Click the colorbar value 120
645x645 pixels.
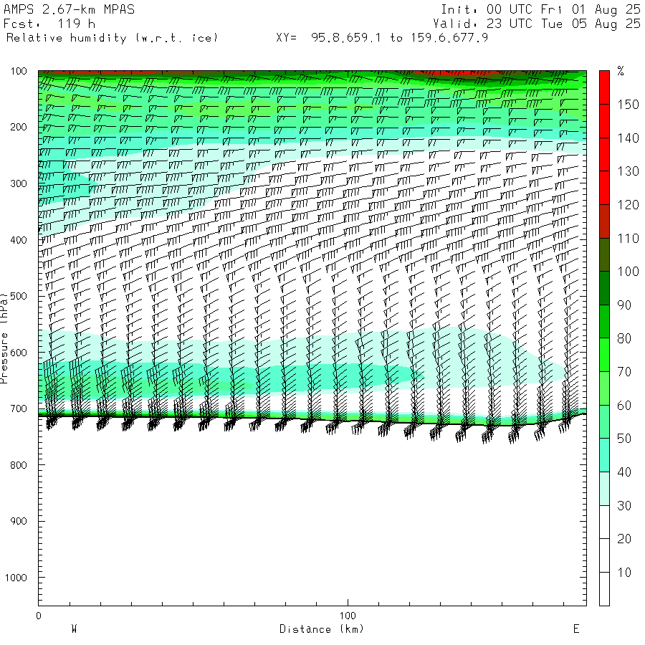(628, 205)
